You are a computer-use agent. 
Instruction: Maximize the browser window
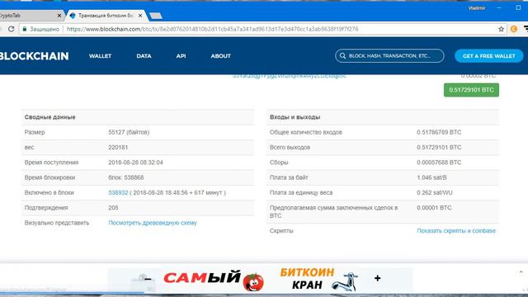click(518, 7)
